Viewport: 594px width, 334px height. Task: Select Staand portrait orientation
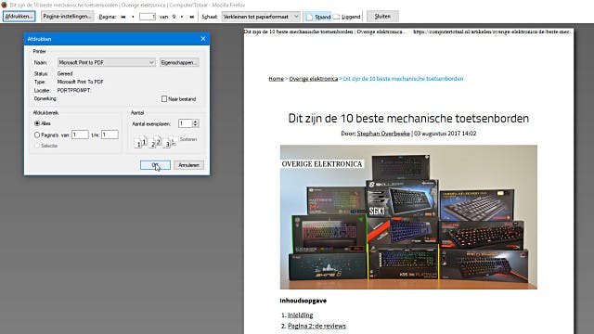click(318, 17)
